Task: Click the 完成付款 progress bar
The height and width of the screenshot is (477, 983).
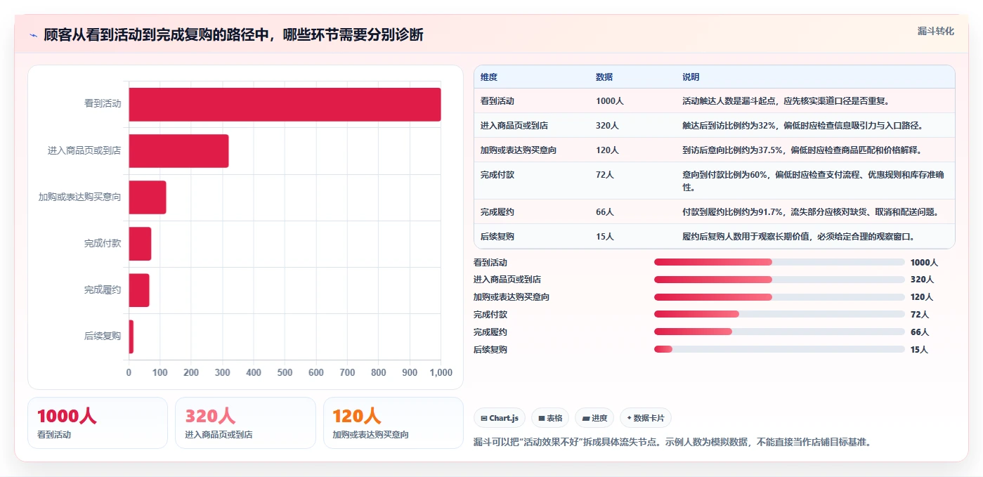Action: (x=779, y=314)
